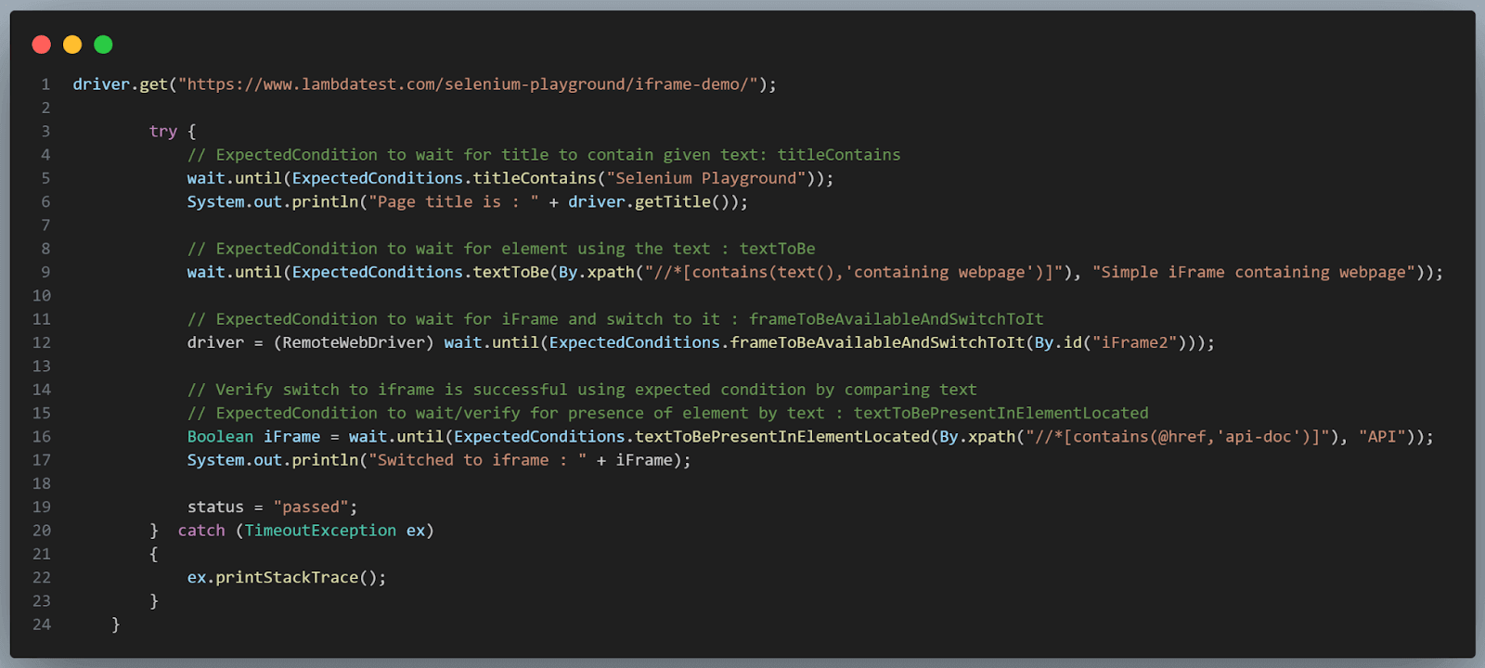Click the textToBe comment on line 8
The height and width of the screenshot is (668, 1485).
point(501,249)
